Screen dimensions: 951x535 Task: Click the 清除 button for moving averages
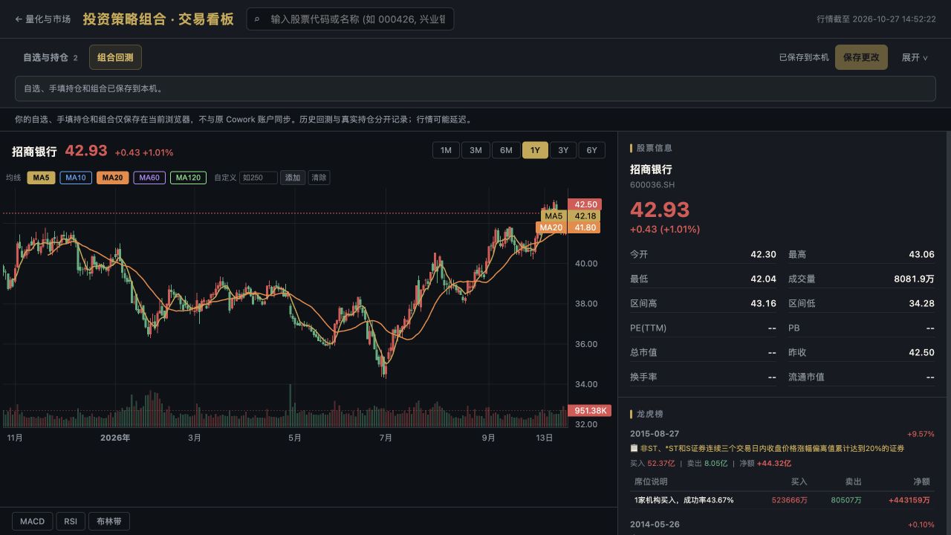coord(319,178)
